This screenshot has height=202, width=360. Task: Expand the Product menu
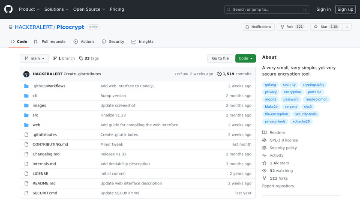click(29, 9)
